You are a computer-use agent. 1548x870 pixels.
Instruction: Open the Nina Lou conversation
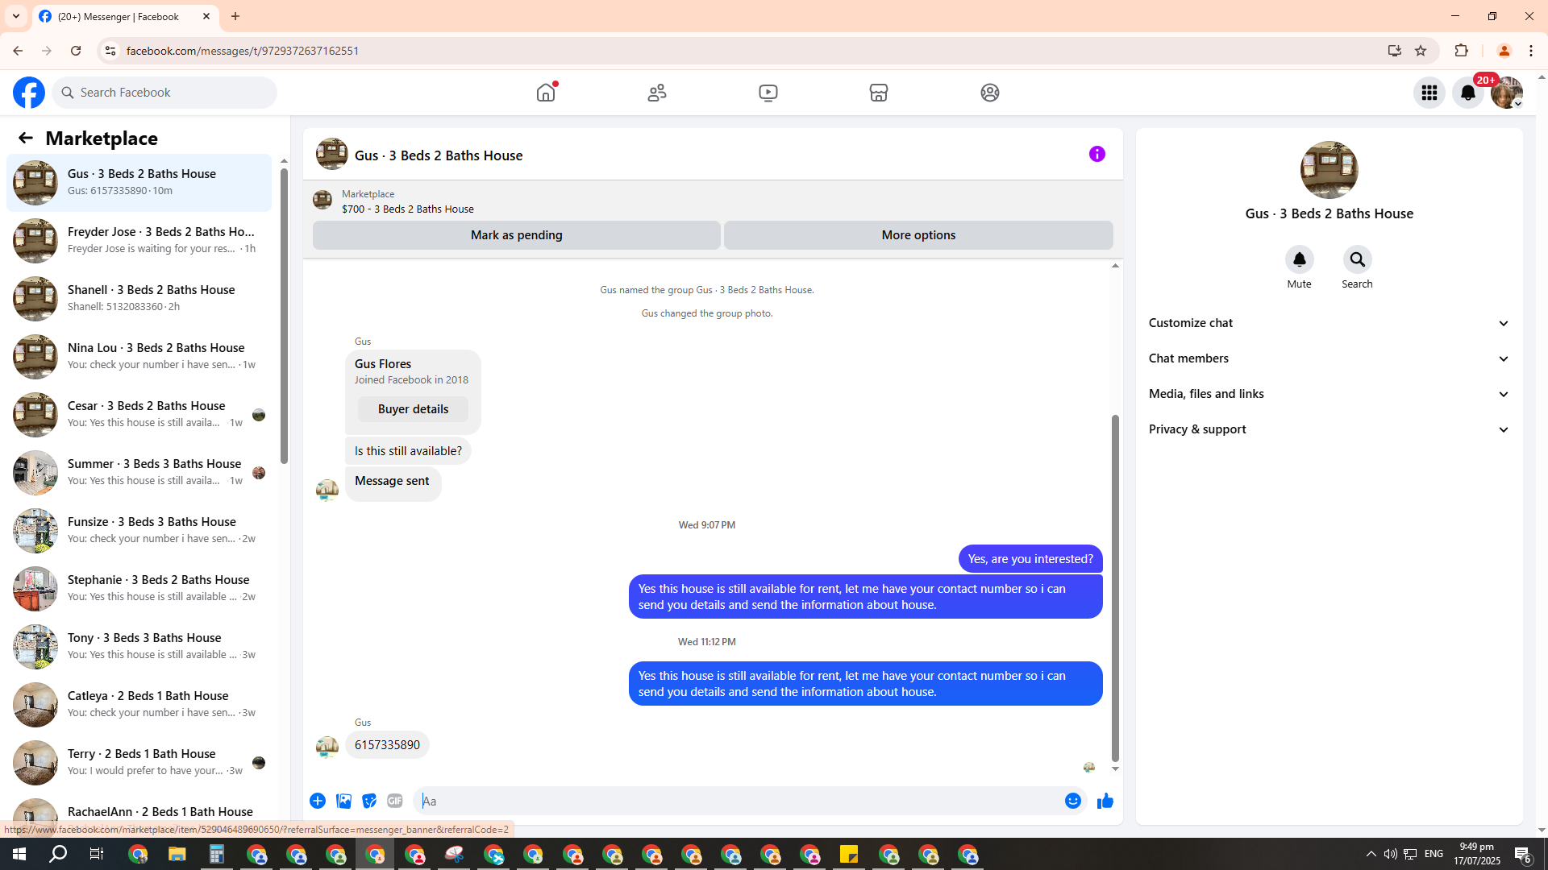[x=139, y=357]
